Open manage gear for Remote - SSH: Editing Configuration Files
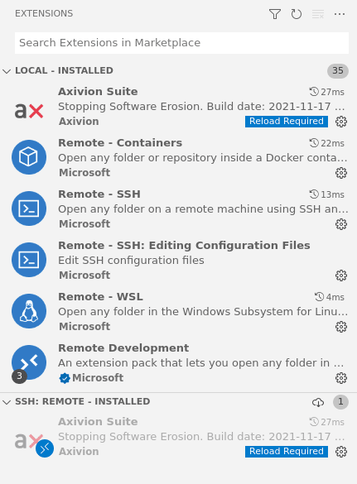This screenshot has width=357, height=484. click(341, 275)
